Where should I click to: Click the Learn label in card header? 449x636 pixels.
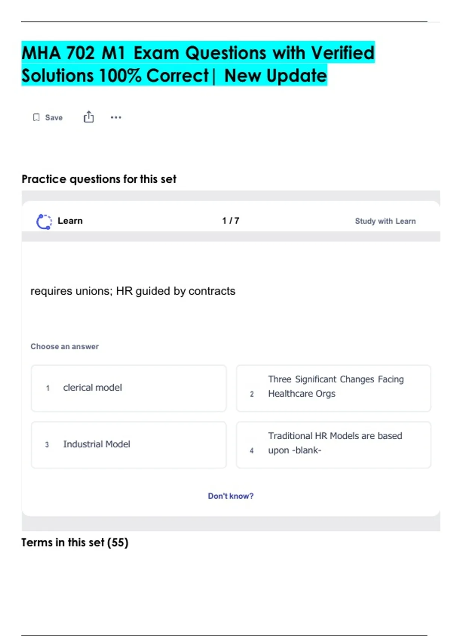(70, 221)
